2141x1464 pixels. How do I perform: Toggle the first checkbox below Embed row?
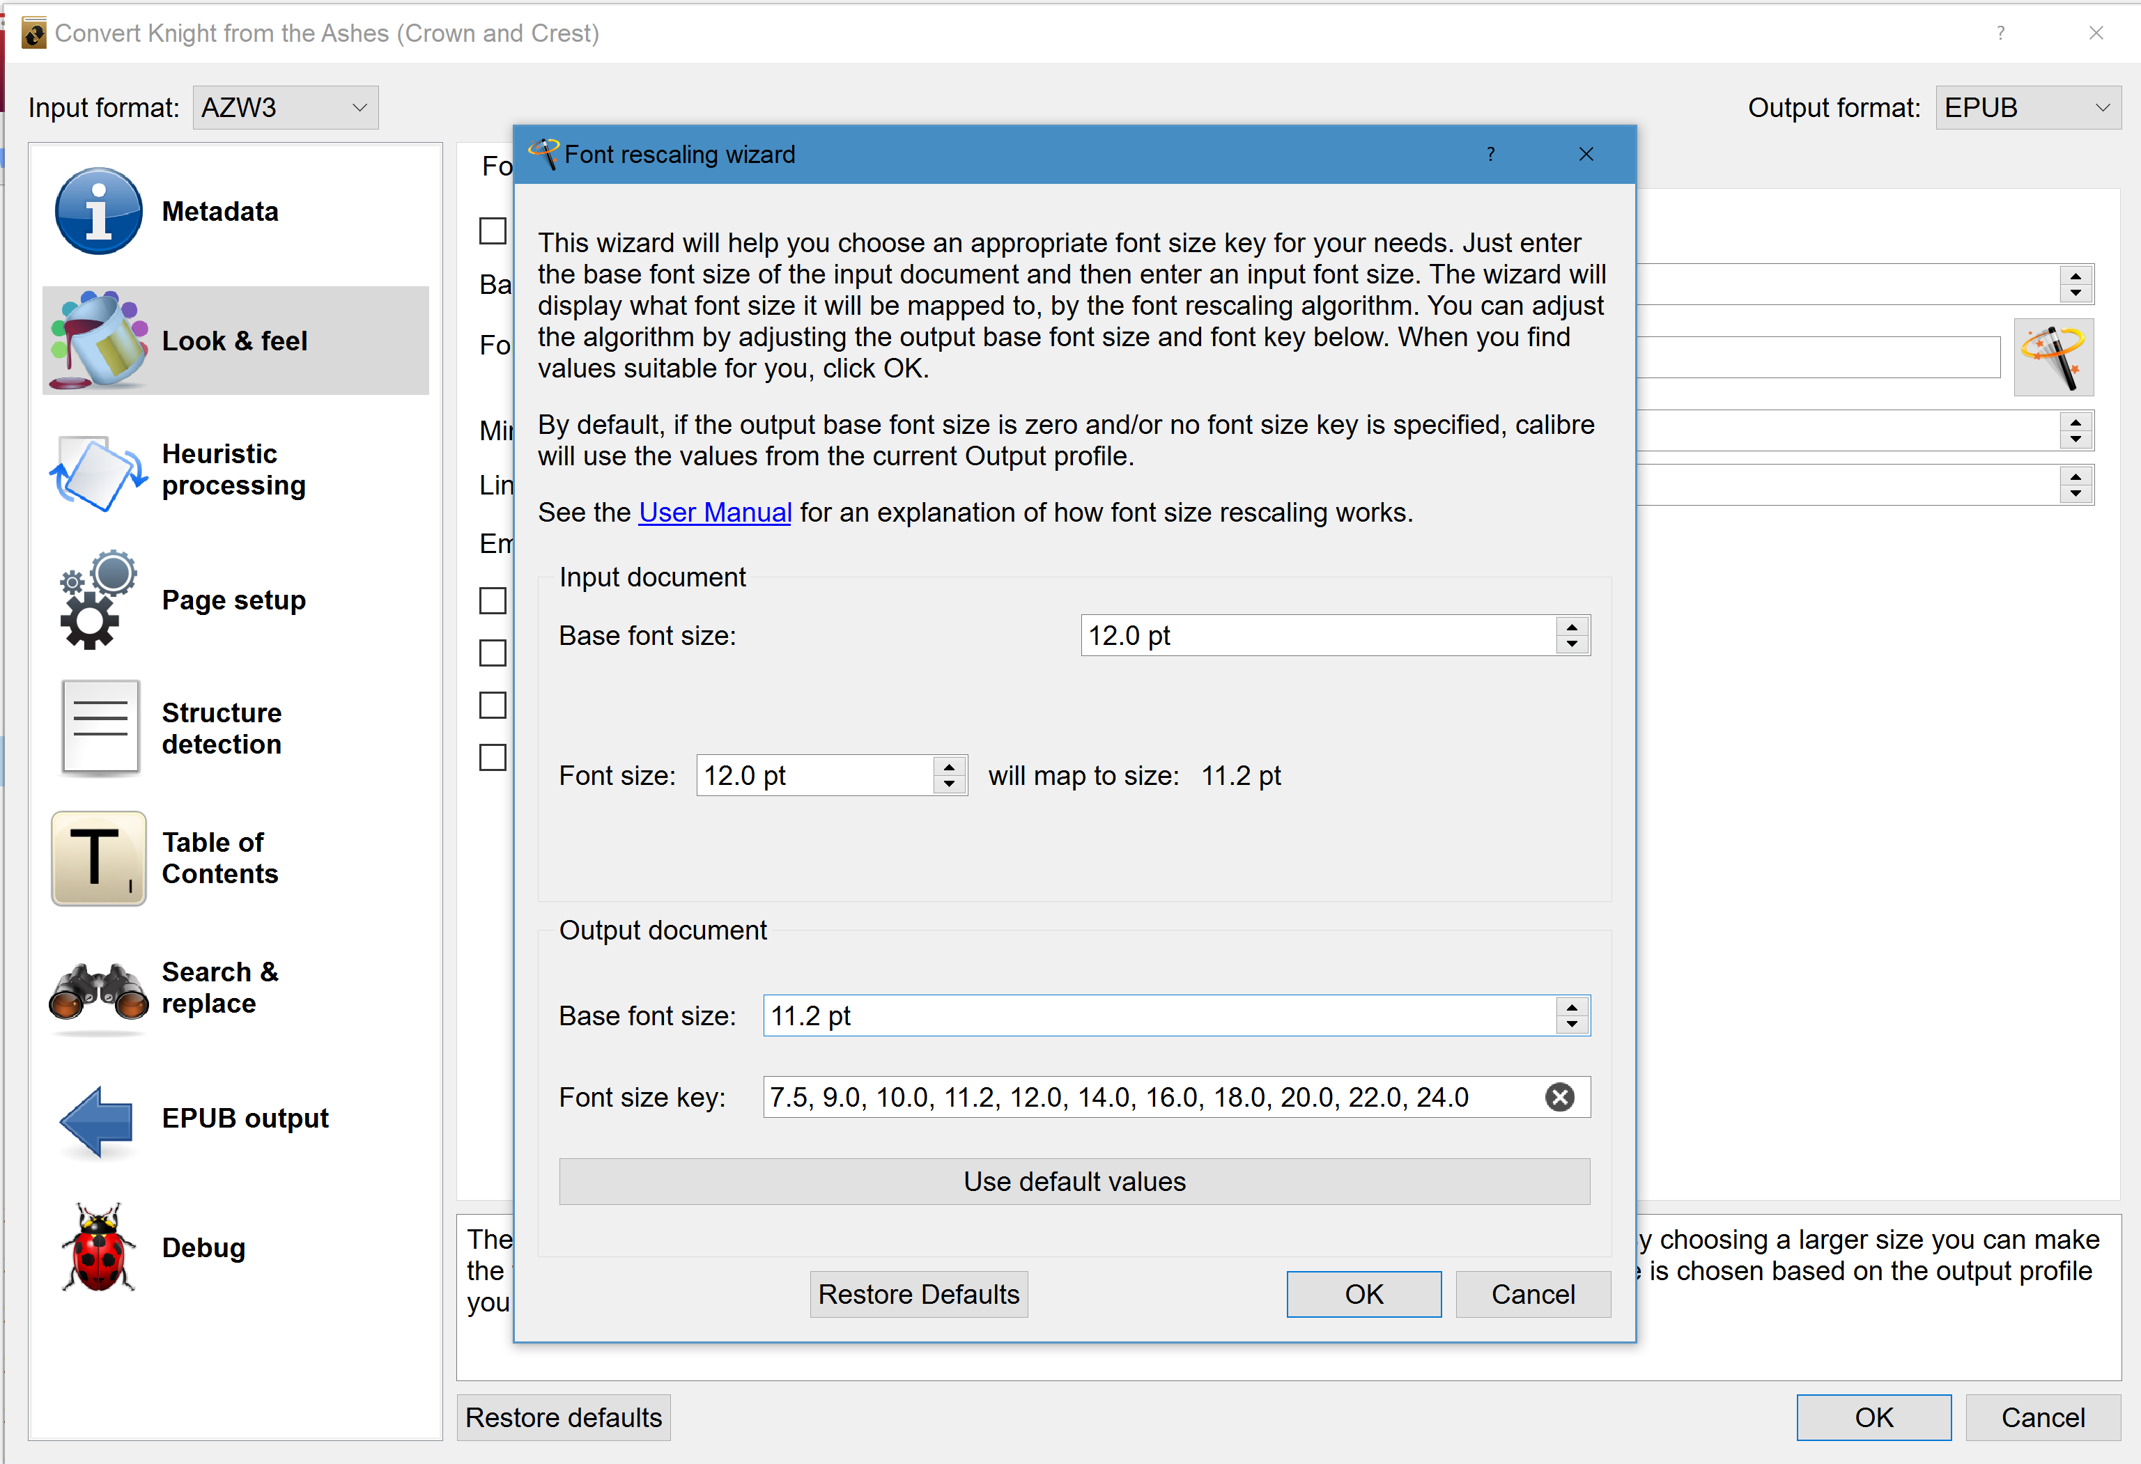pyautogui.click(x=493, y=600)
